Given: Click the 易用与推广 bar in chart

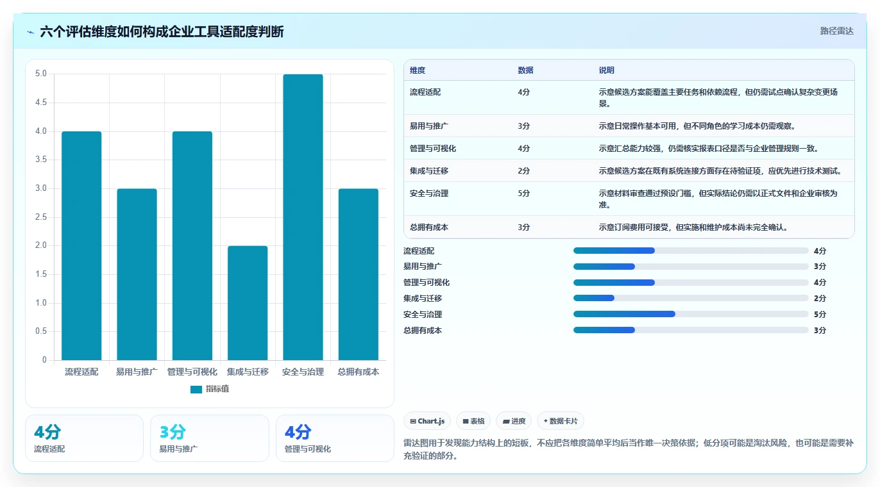Looking at the screenshot, I should [x=137, y=274].
